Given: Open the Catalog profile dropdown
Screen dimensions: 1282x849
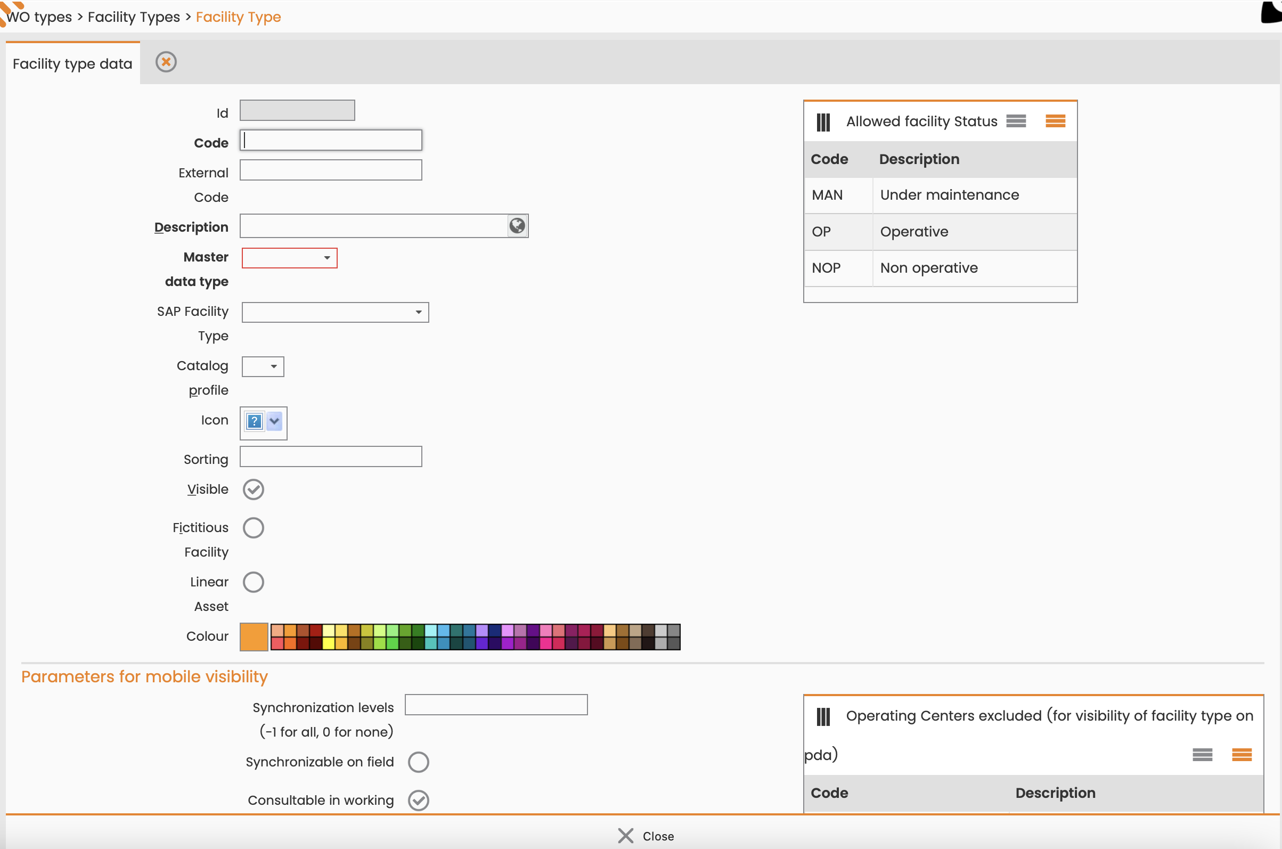Looking at the screenshot, I should tap(263, 366).
